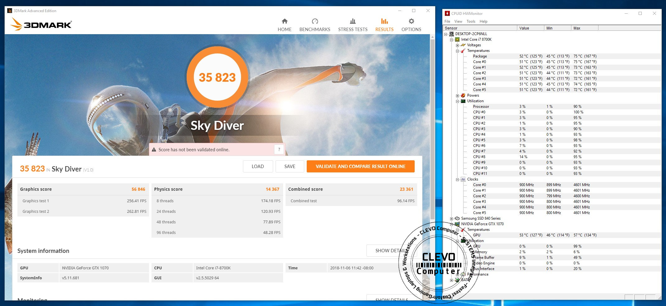The image size is (666, 306).
Task: Collapse the DESKTOP-2CP6NLL tree node
Action: coord(446,34)
